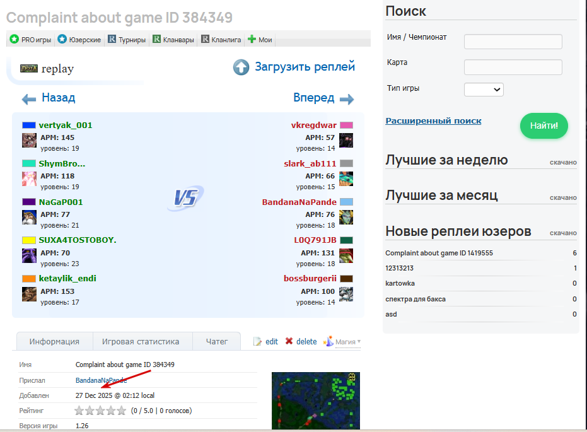
Task: Click the R icon beside Кланвары
Action: 156,39
